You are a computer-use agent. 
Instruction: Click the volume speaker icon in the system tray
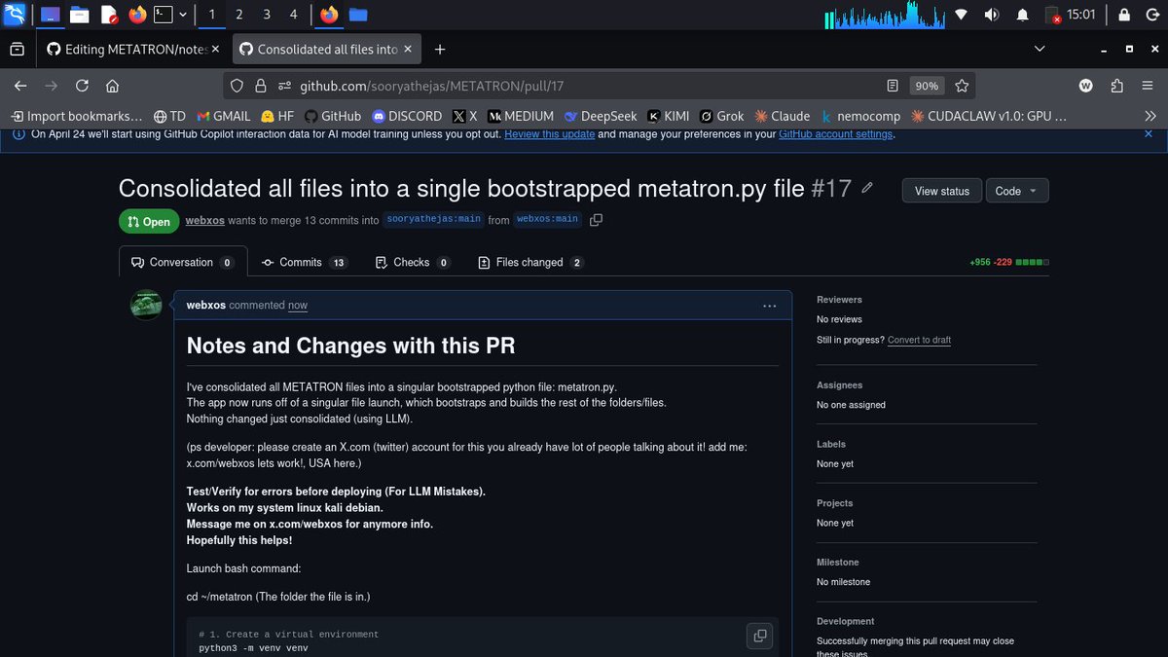(x=992, y=15)
